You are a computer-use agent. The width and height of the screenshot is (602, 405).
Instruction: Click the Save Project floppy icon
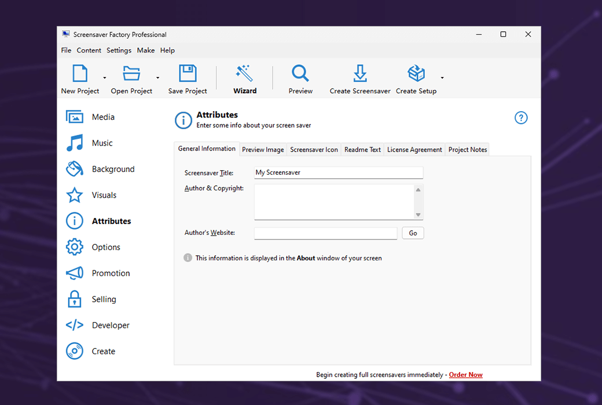click(188, 73)
